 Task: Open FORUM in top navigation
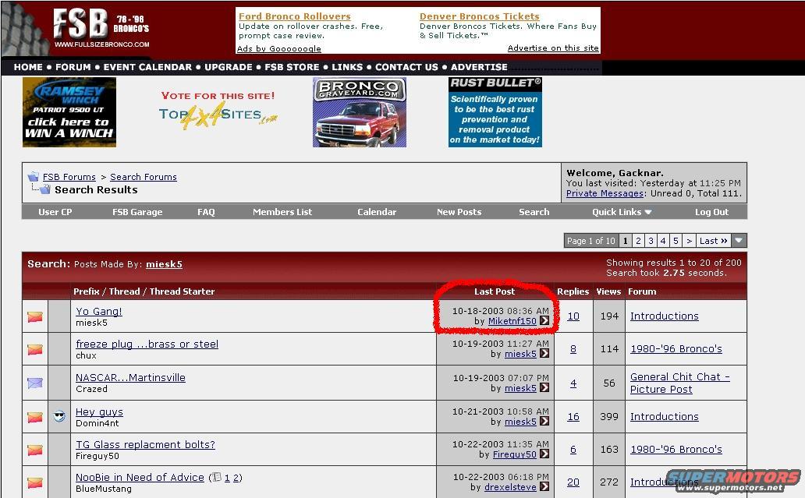73,67
